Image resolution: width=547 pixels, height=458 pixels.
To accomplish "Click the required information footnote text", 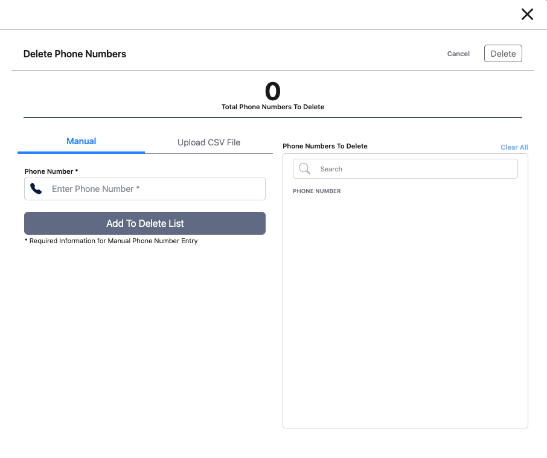I will pos(111,240).
